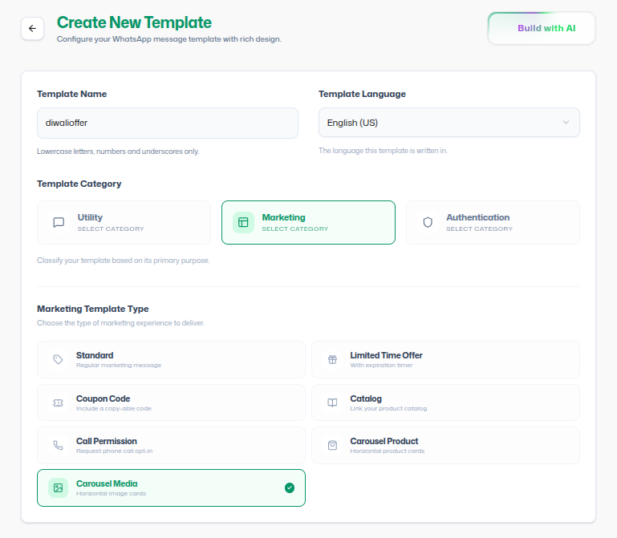Click the Create New Template heading
The height and width of the screenshot is (538, 617).
point(134,22)
